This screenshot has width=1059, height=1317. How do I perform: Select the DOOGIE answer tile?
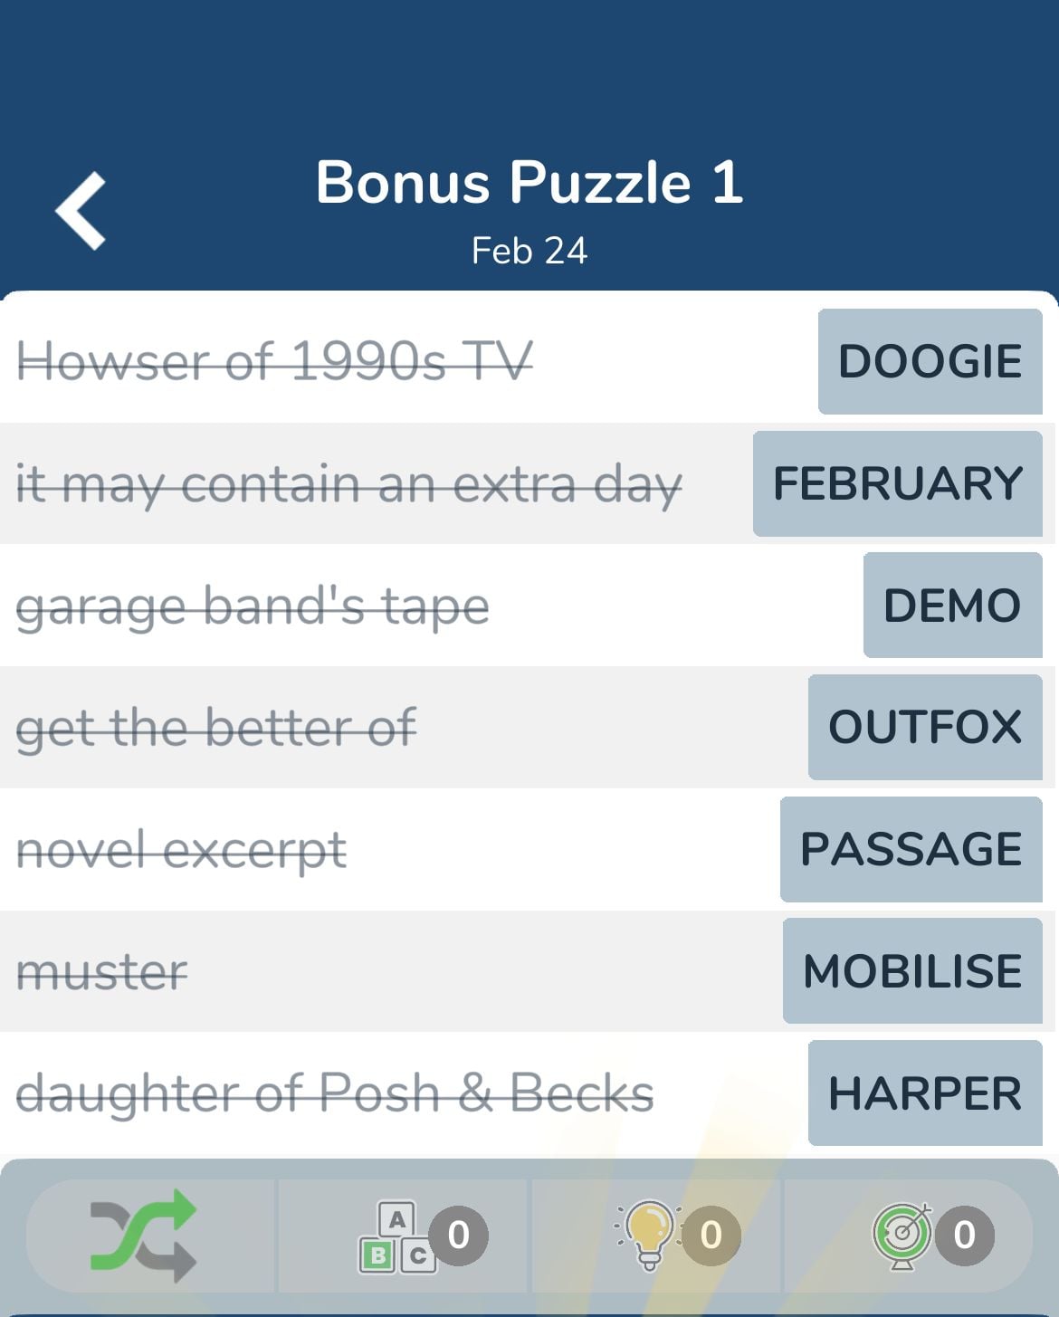tap(930, 361)
